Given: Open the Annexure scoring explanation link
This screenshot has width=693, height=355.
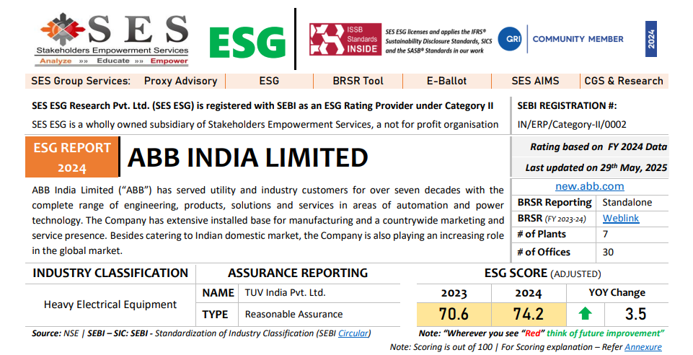Looking at the screenshot, I should pos(643,347).
